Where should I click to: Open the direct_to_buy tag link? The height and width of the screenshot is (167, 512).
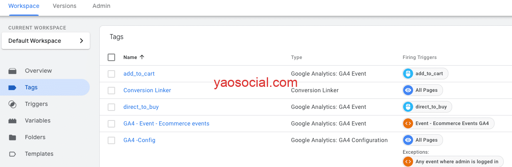[x=141, y=107]
